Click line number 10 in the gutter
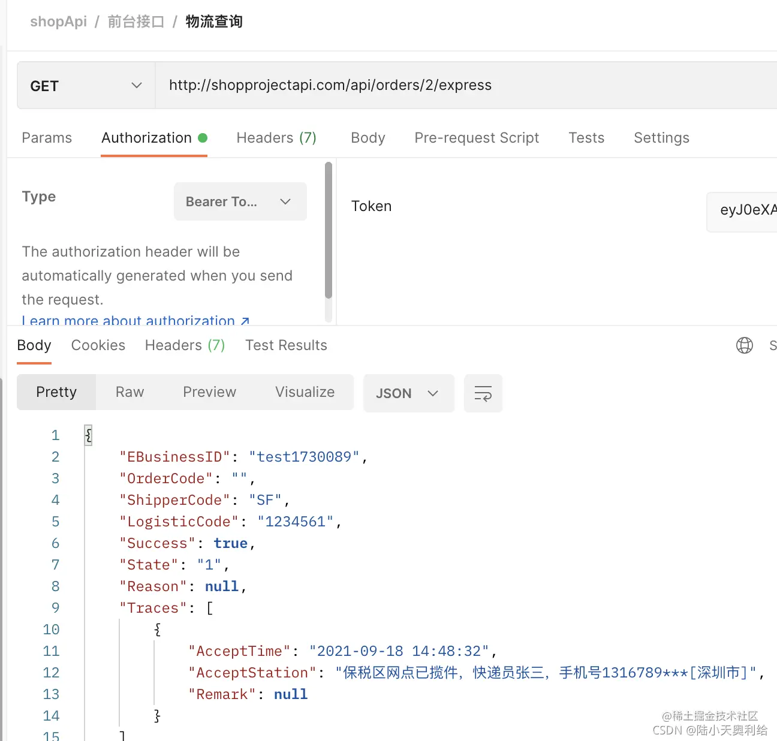This screenshot has width=777, height=741. [x=51, y=629]
